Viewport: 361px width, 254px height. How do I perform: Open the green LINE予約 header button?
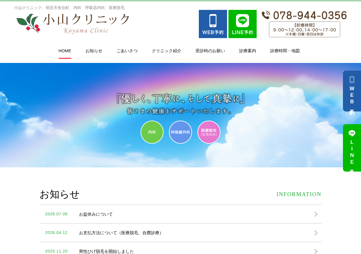[x=243, y=24]
